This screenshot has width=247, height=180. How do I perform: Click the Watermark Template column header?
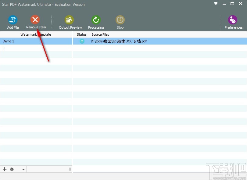point(36,34)
